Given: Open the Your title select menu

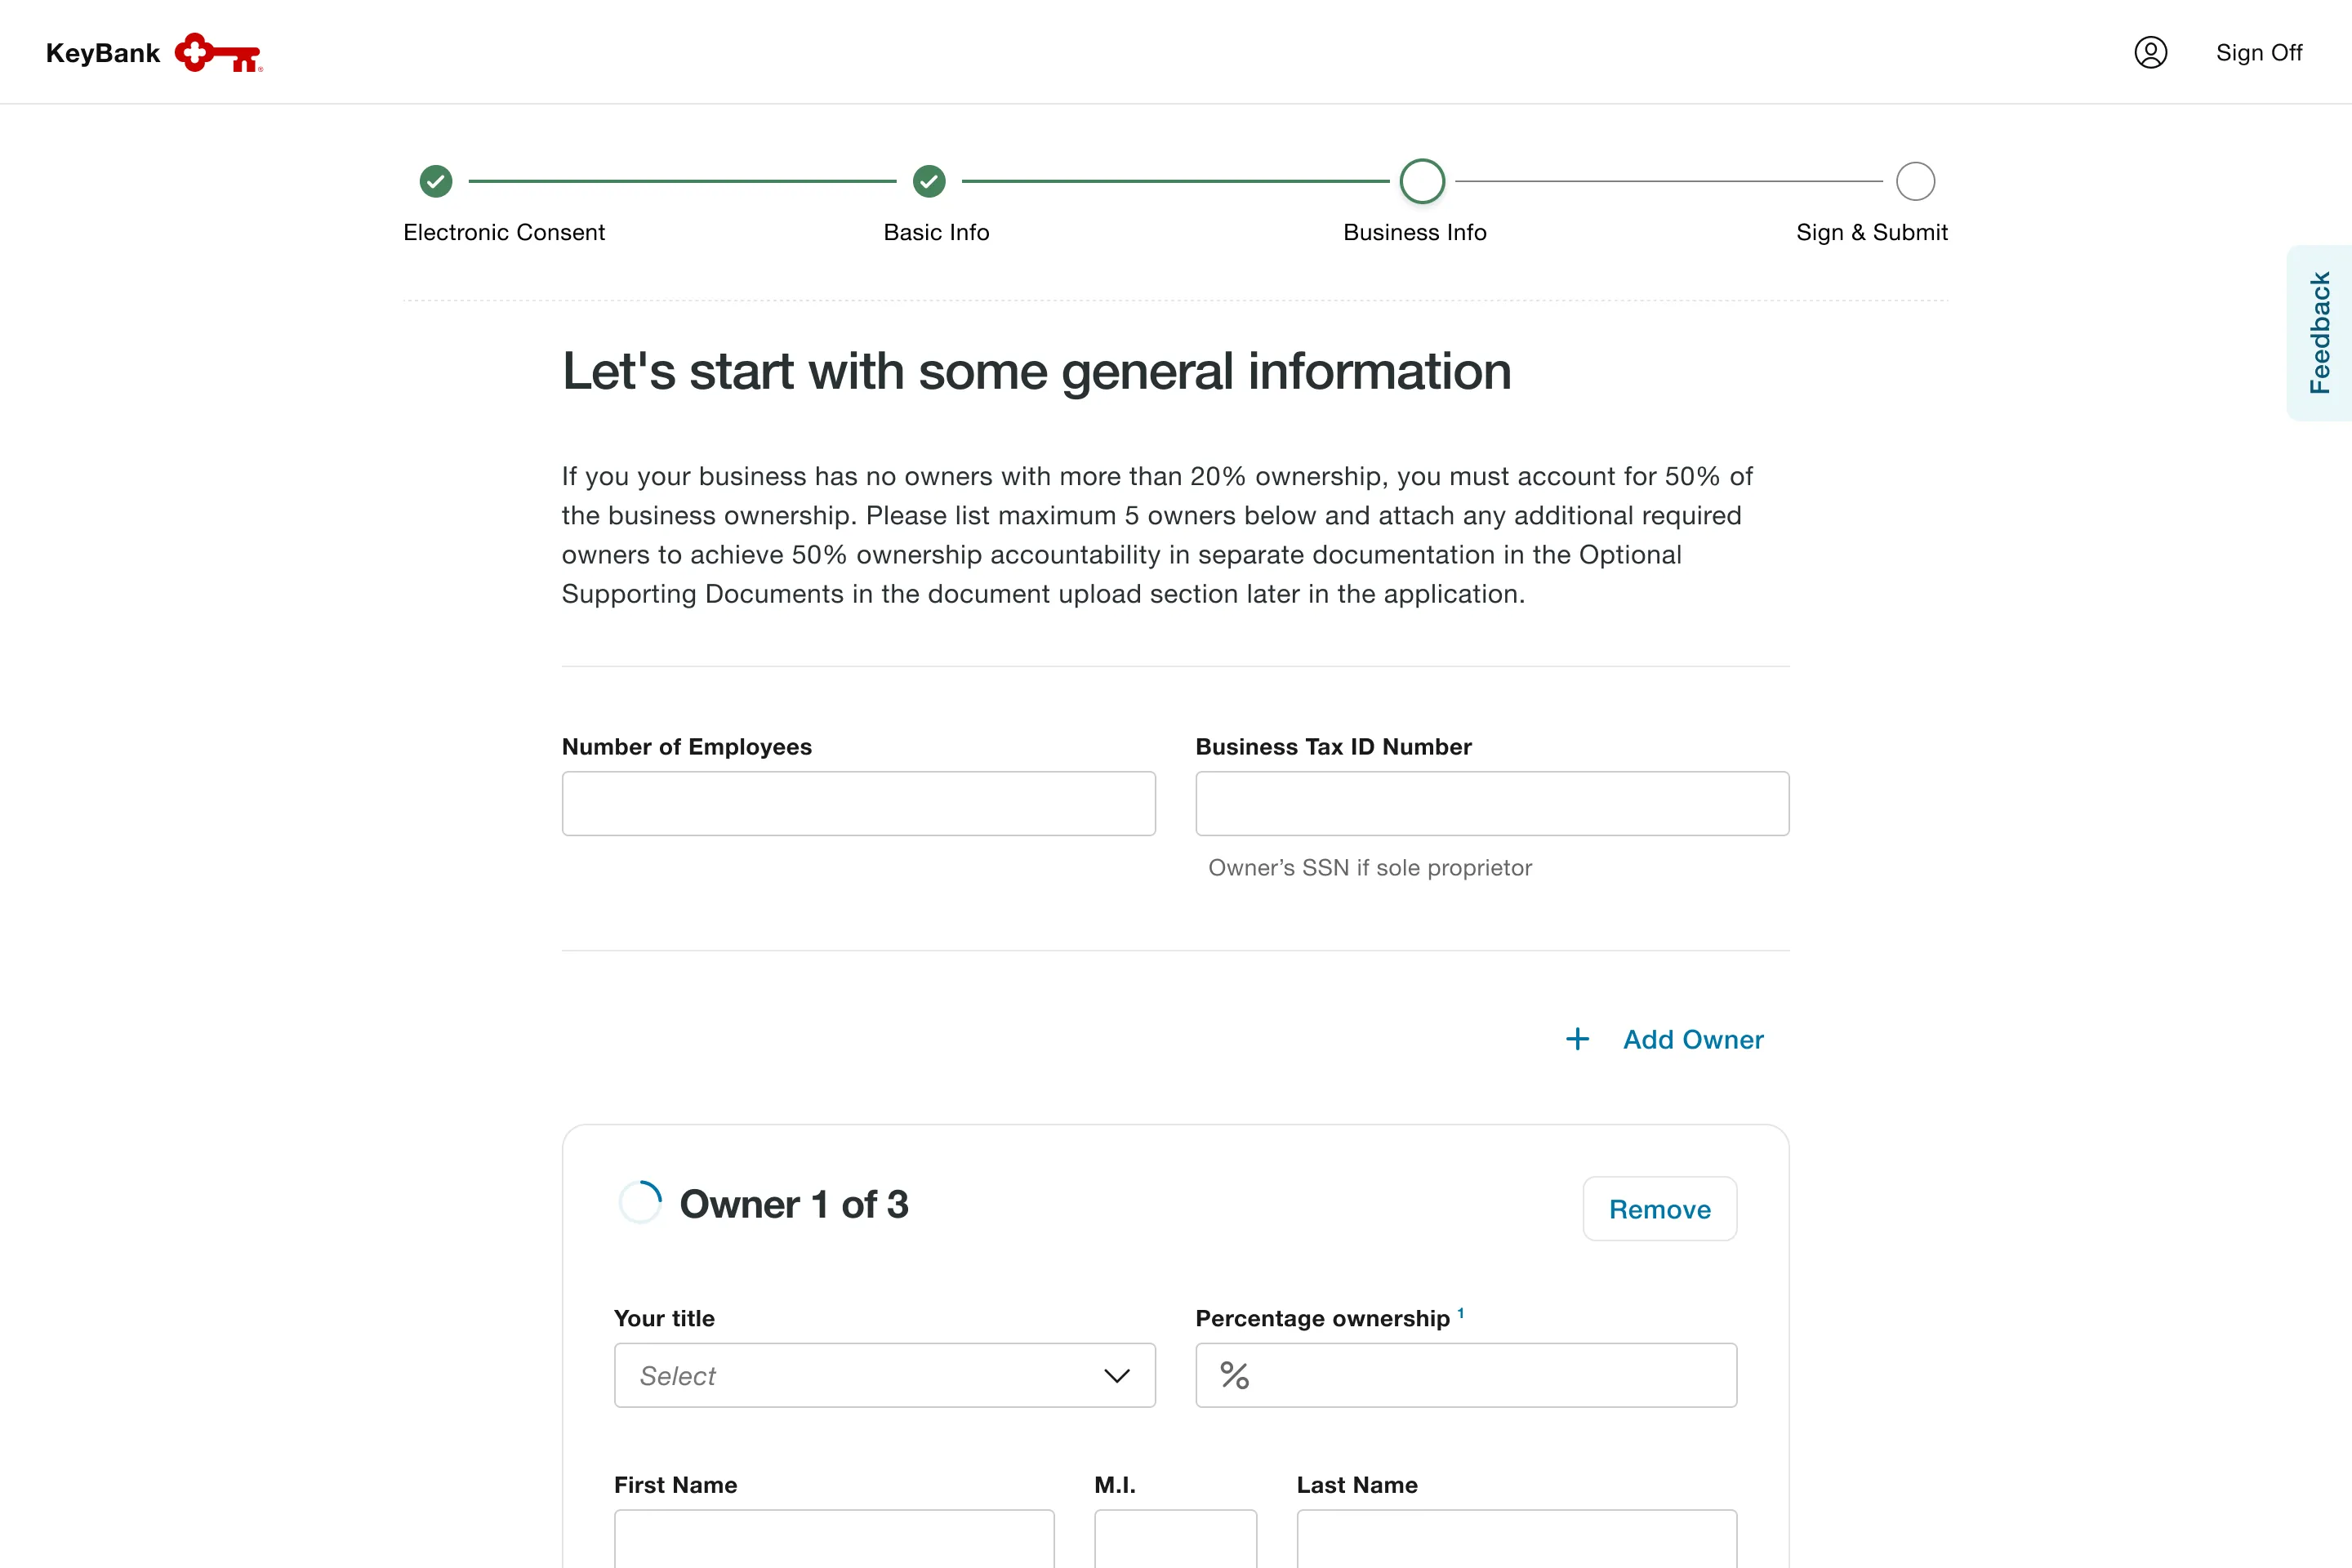Looking at the screenshot, I should coord(884,1376).
